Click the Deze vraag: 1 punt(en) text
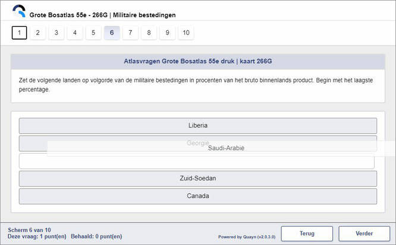396x245 pixels. pos(37,237)
